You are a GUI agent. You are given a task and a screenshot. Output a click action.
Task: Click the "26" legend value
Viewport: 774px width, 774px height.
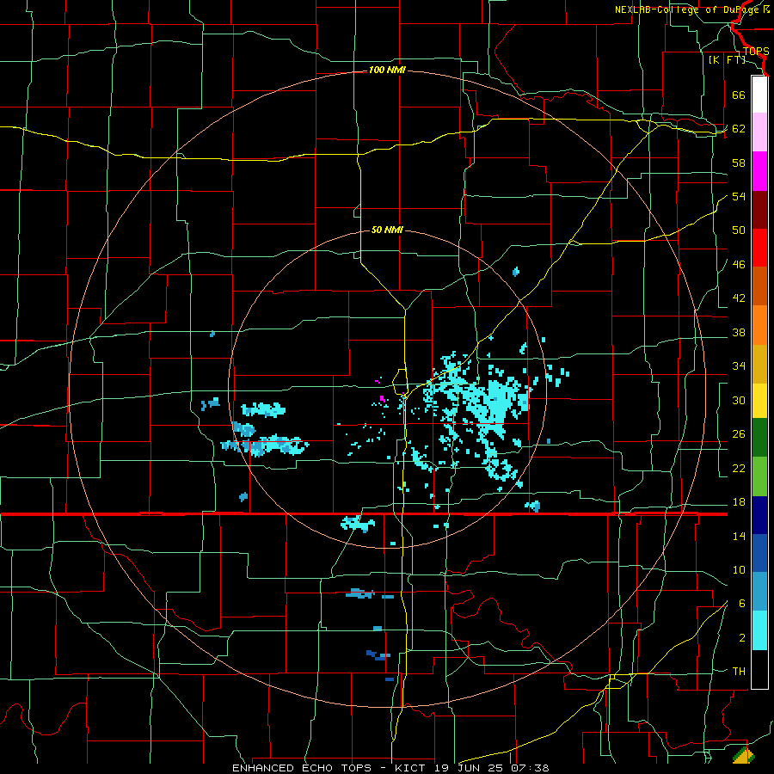click(x=739, y=434)
